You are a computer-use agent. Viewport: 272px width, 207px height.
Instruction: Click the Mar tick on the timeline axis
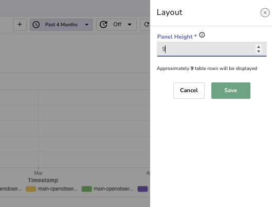pyautogui.click(x=39, y=173)
